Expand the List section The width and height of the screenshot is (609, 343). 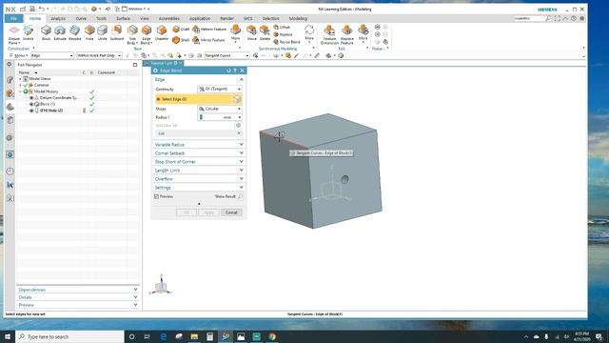tap(199, 133)
